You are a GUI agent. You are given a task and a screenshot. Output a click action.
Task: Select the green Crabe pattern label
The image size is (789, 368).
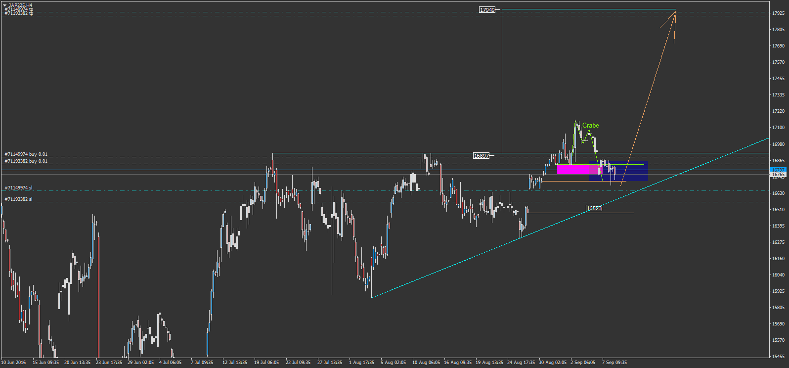(590, 126)
